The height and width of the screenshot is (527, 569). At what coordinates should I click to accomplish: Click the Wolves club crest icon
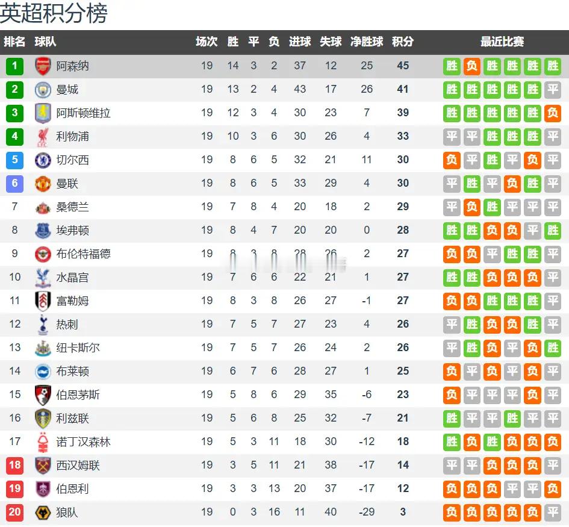point(43,513)
